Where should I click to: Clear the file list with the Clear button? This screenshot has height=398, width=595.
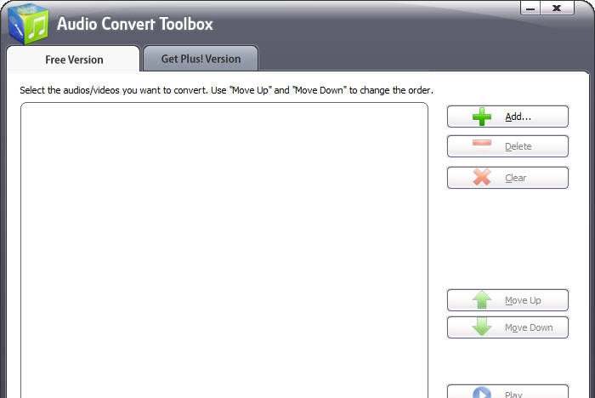[507, 178]
